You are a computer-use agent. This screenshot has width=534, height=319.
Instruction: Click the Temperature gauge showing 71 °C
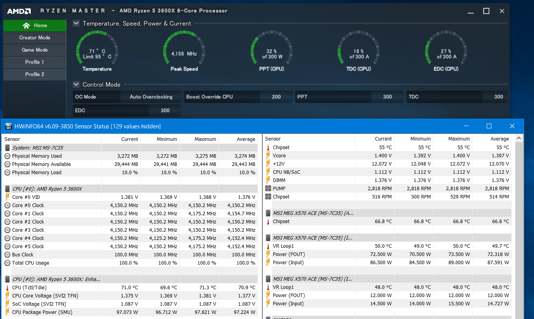[x=97, y=51]
